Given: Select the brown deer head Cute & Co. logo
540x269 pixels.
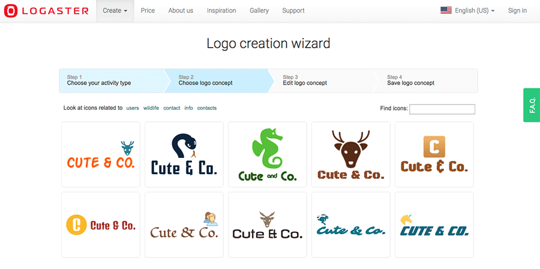Looking at the screenshot, I should pos(350,154).
